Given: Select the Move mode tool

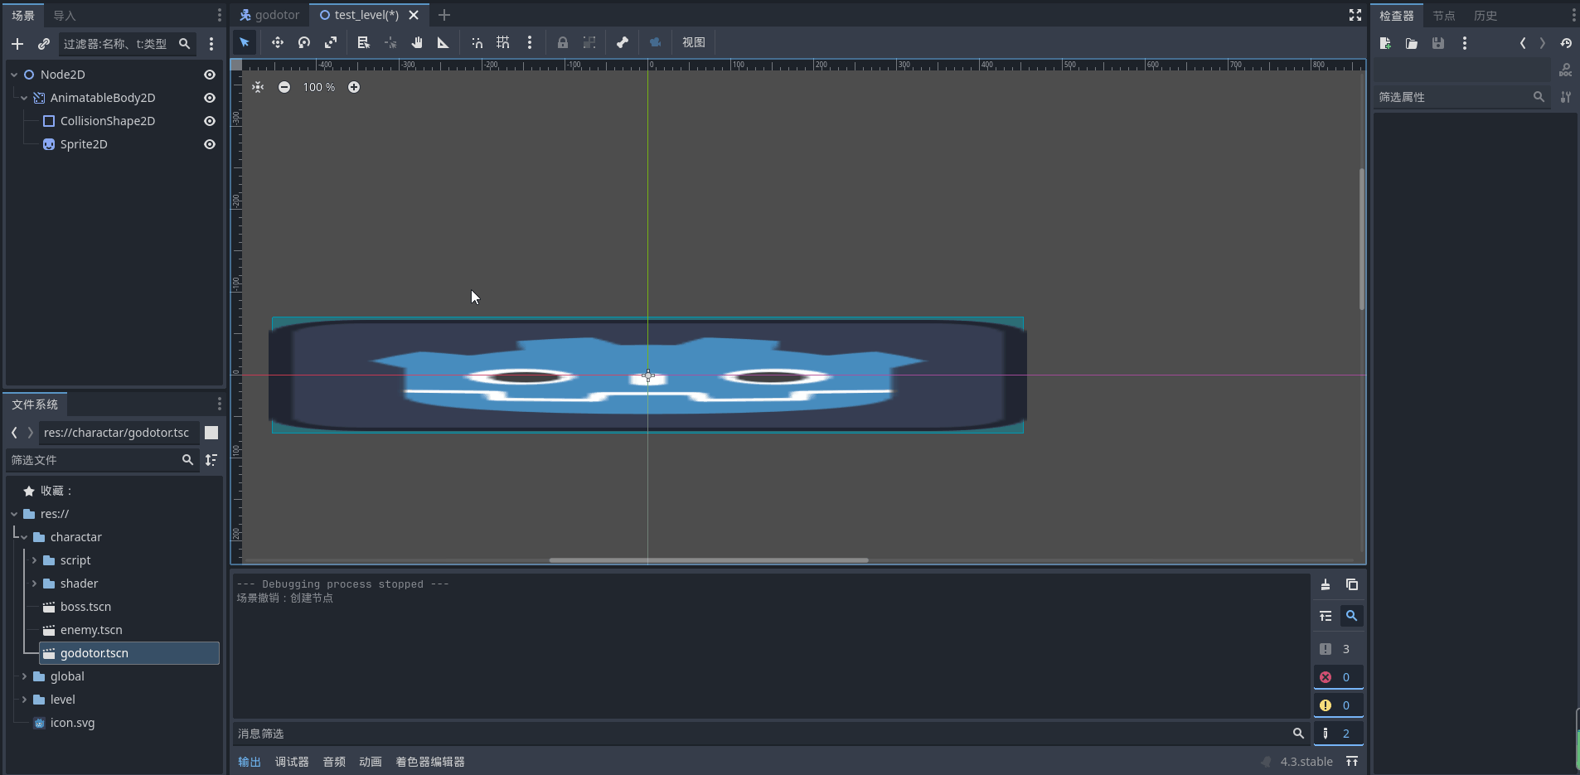Looking at the screenshot, I should tap(277, 42).
